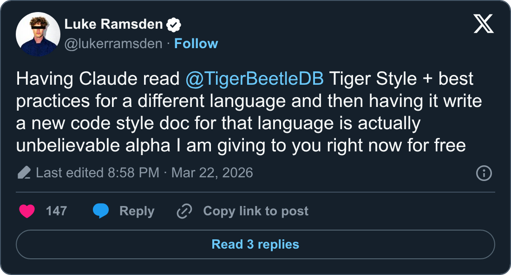Click the Reply text label
This screenshot has height=275, width=511.
(137, 211)
